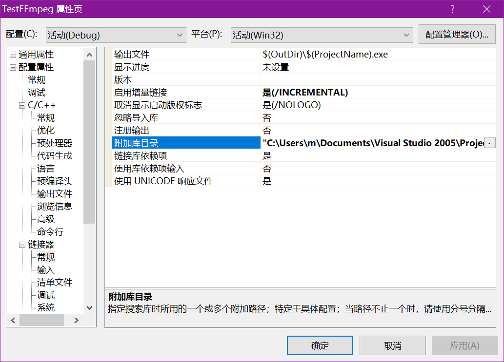
Task: Expand the 通用属性 tree node
Action: point(13,55)
